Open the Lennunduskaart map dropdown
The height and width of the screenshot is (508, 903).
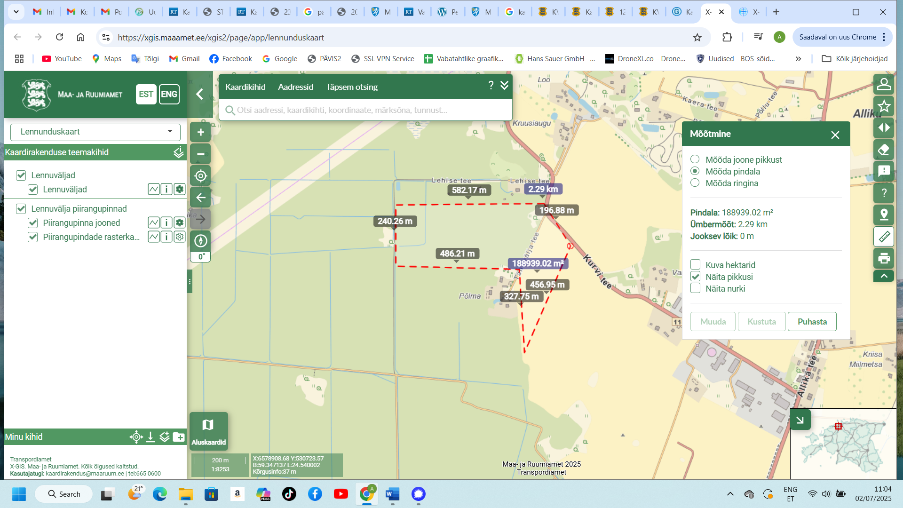95,132
